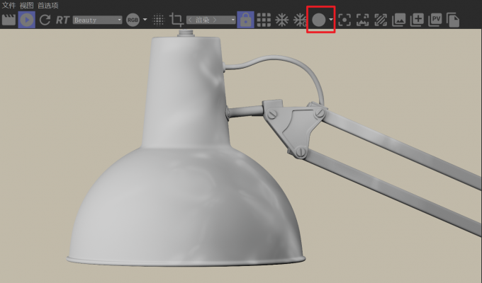Click the three-by-three bucket grid icon
482x283 pixels.
264,20
